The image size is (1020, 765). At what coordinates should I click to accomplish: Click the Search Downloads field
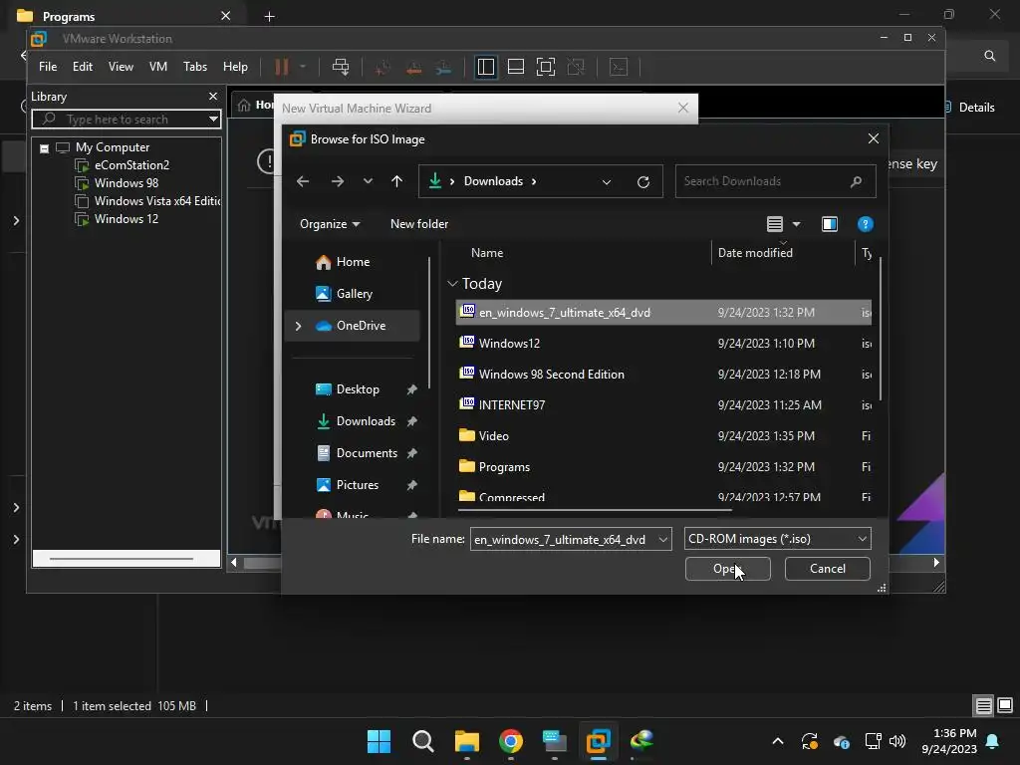(775, 181)
